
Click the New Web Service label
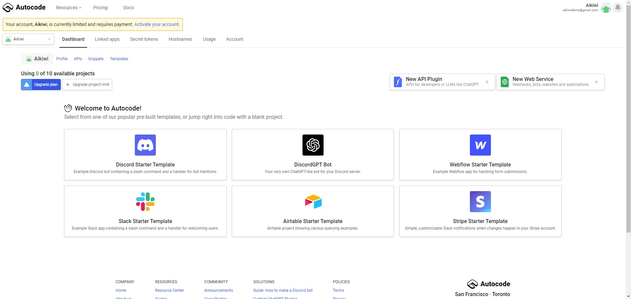click(533, 79)
